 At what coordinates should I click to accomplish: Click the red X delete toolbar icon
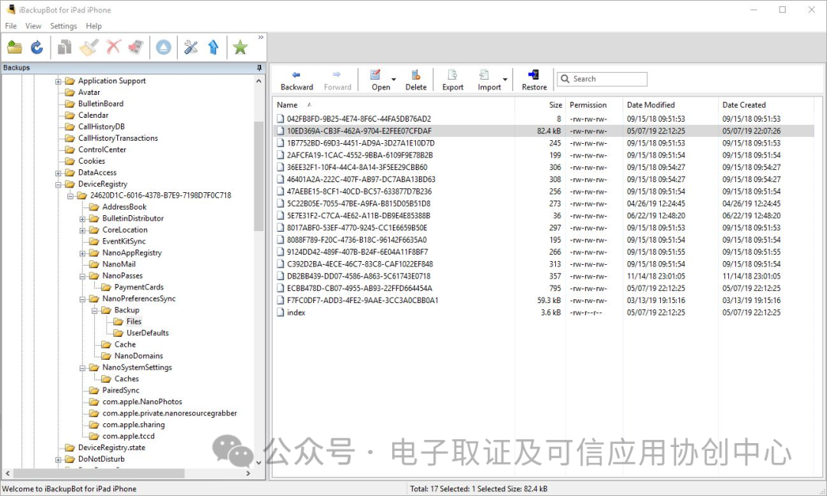tap(113, 47)
